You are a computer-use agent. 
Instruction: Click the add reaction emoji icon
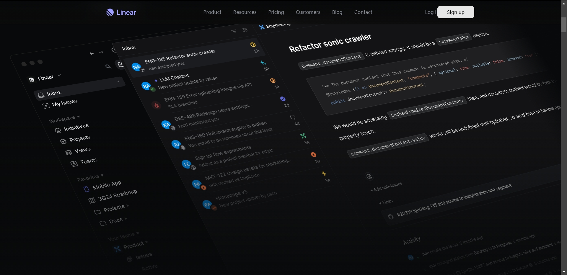pos(369,176)
